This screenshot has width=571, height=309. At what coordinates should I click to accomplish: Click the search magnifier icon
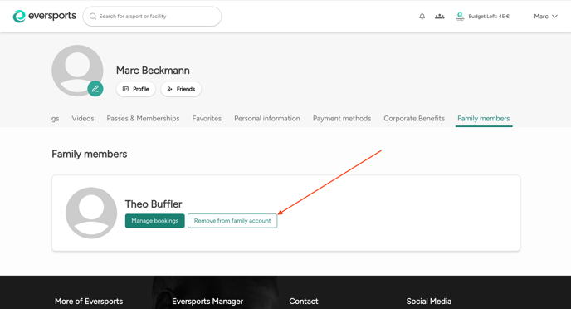tap(93, 17)
